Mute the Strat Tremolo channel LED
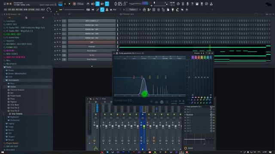The width and height of the screenshot is (275, 154). (55, 59)
